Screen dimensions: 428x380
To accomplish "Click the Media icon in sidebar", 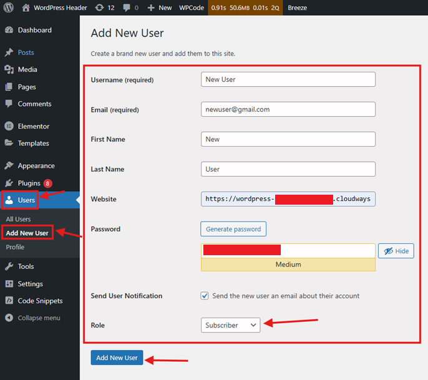I will coord(9,69).
